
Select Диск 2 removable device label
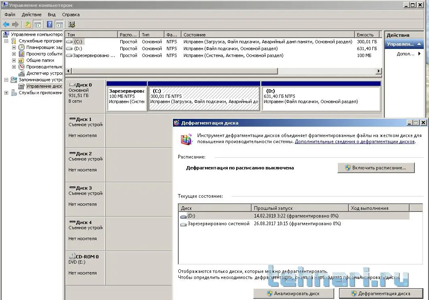[x=85, y=165]
